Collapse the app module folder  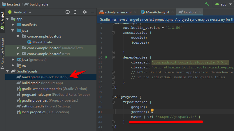point(7,19)
